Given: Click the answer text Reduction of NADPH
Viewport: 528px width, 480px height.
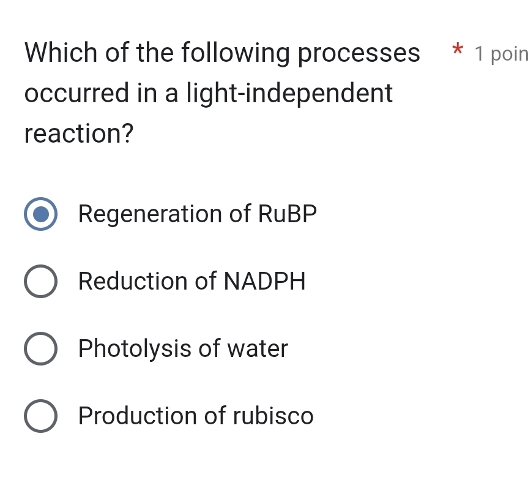Looking at the screenshot, I should [x=192, y=282].
